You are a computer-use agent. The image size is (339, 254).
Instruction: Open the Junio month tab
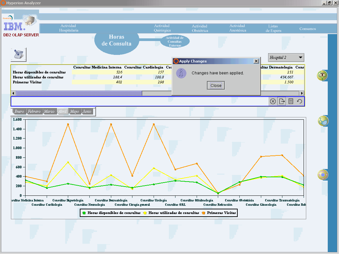(87, 112)
